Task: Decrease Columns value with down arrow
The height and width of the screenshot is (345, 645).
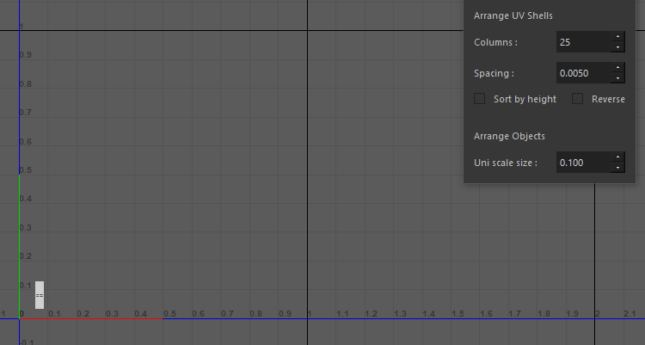Action: click(x=617, y=46)
